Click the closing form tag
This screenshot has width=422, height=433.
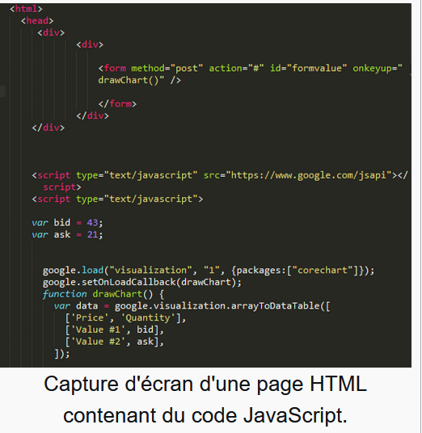coord(117,104)
